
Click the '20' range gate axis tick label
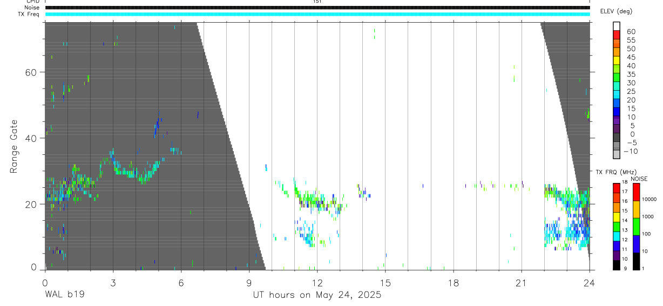click(31, 204)
